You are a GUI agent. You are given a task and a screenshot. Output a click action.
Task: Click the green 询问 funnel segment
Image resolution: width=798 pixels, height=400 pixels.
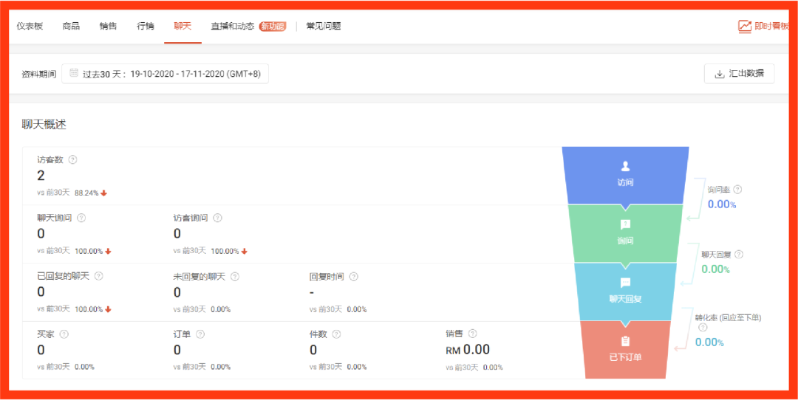pos(626,234)
